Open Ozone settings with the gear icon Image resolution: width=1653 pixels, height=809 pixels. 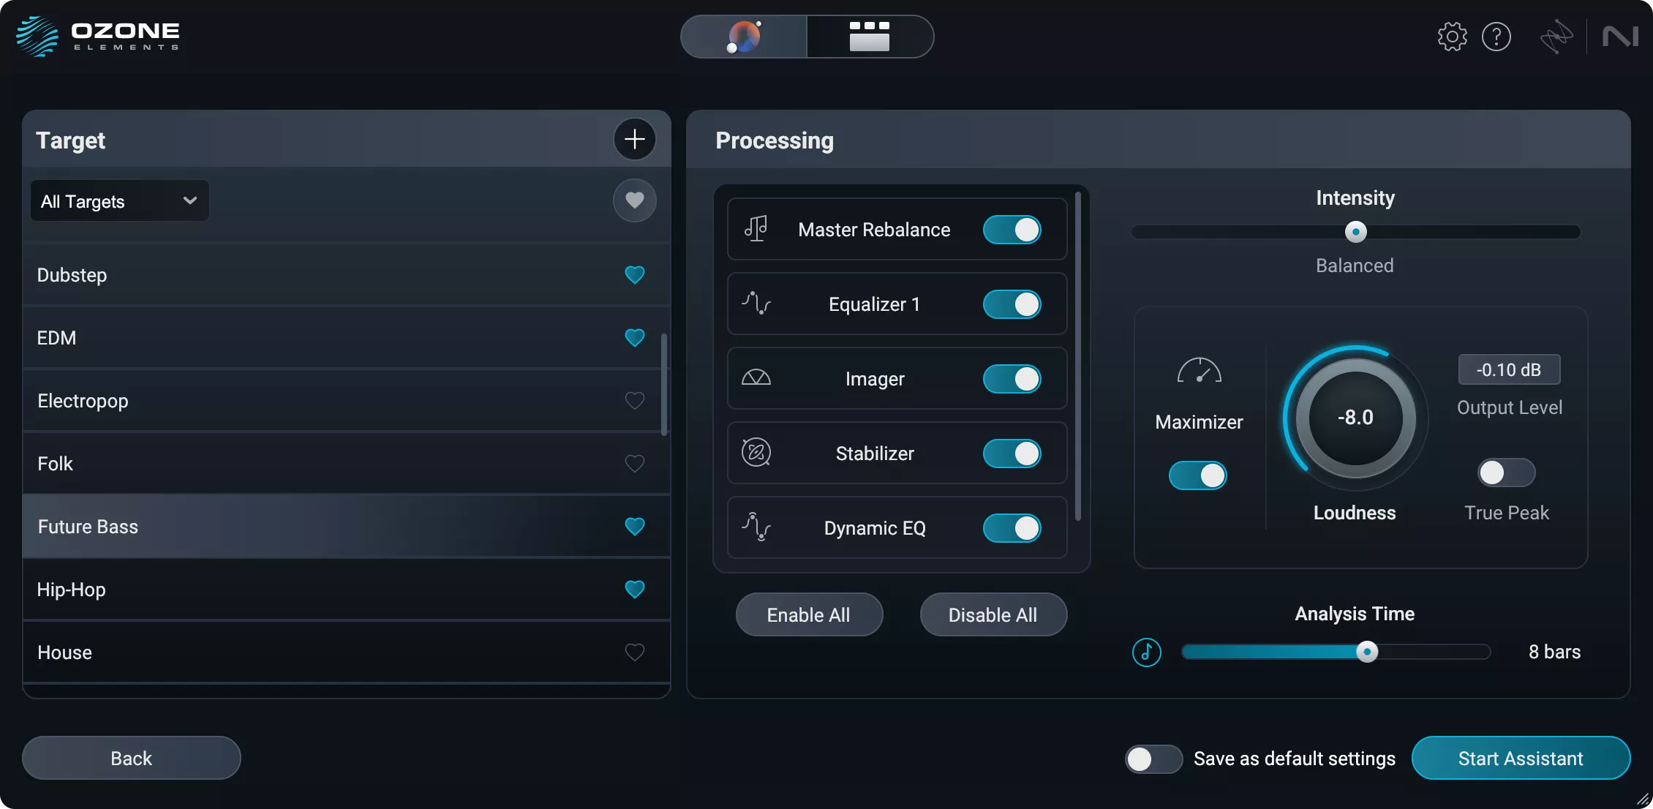pyautogui.click(x=1452, y=36)
